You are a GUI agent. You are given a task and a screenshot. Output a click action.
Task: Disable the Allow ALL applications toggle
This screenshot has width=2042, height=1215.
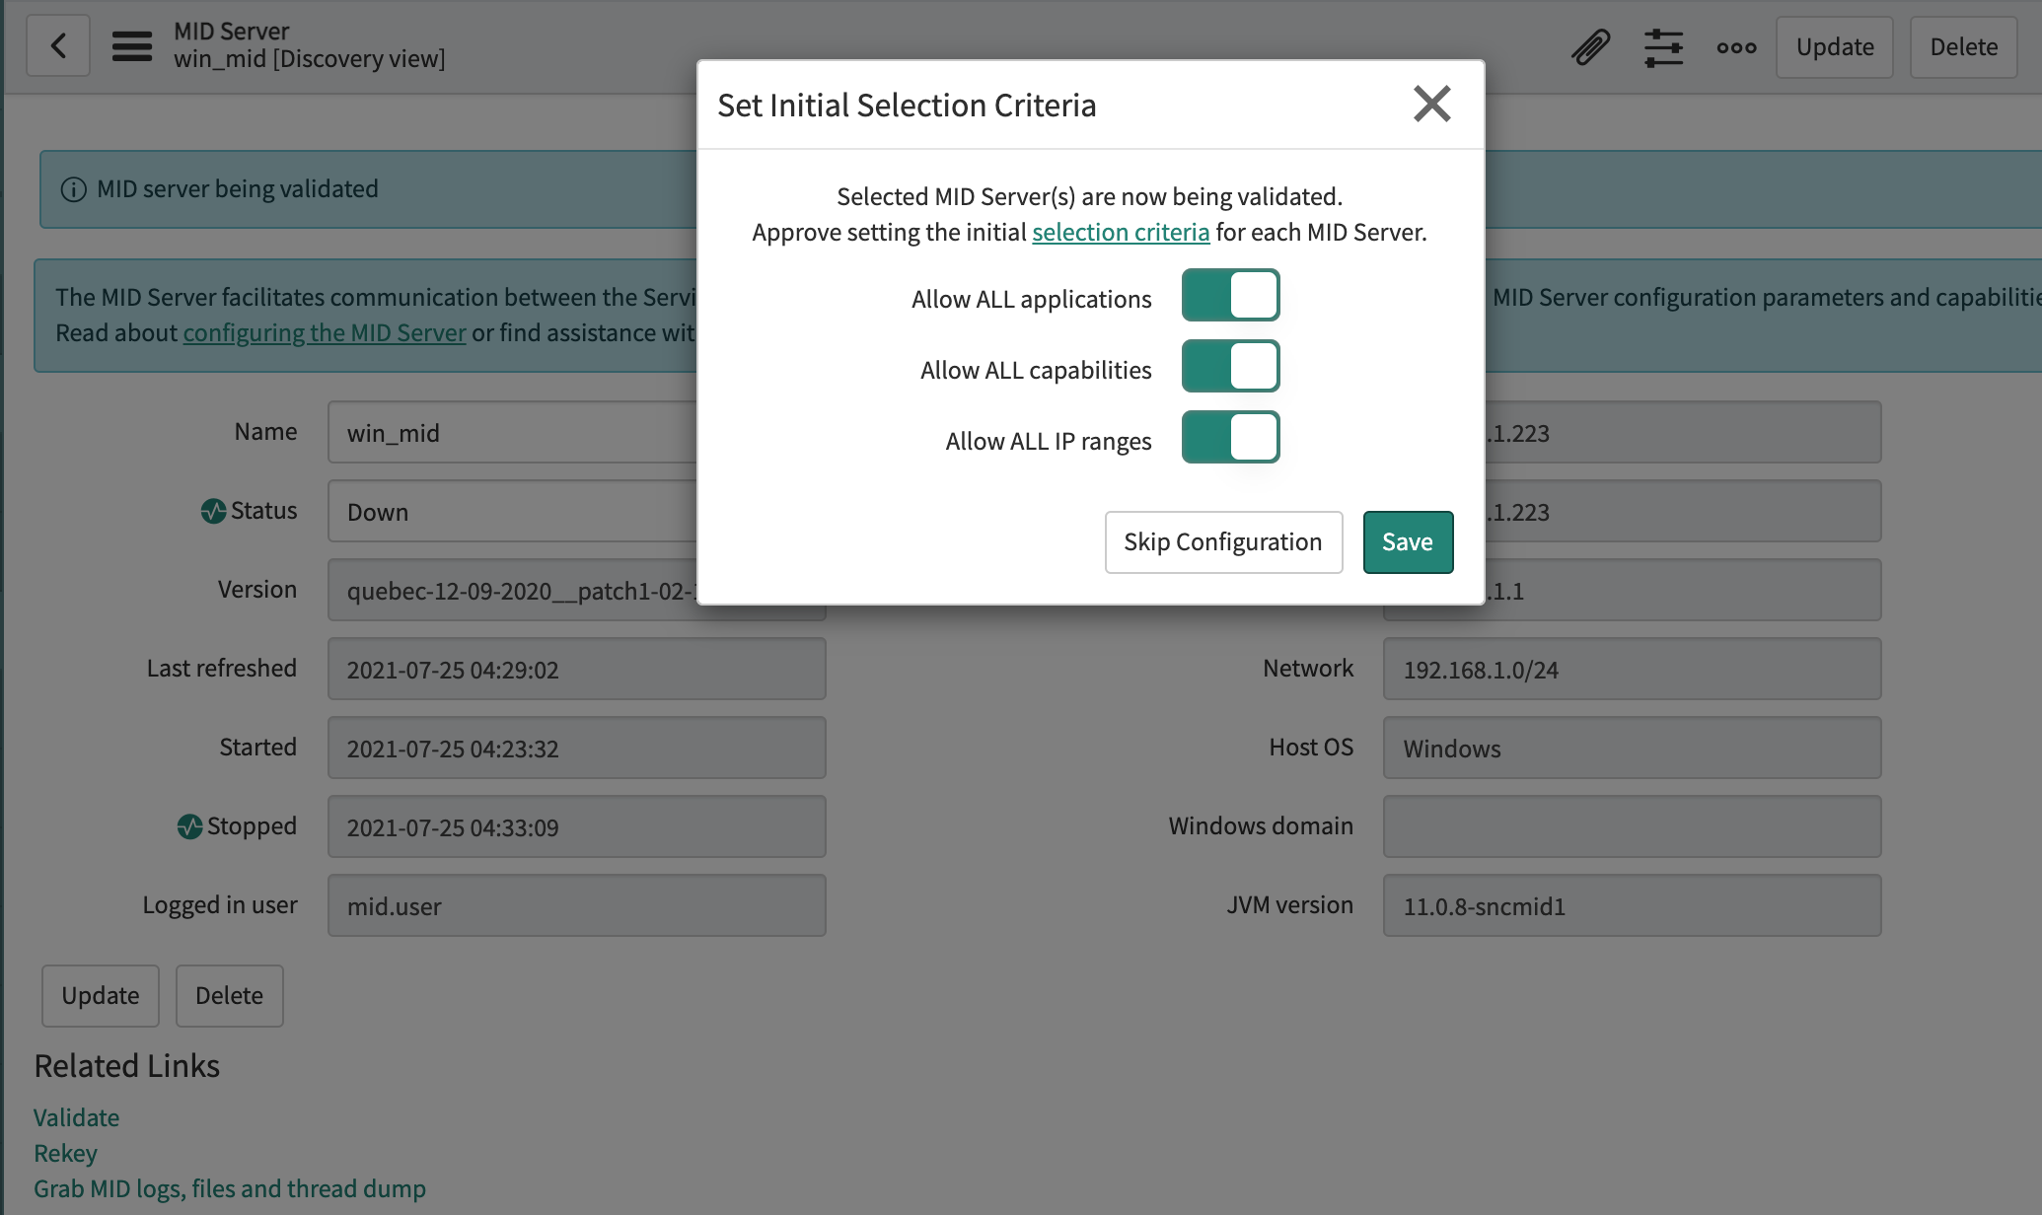(x=1230, y=295)
